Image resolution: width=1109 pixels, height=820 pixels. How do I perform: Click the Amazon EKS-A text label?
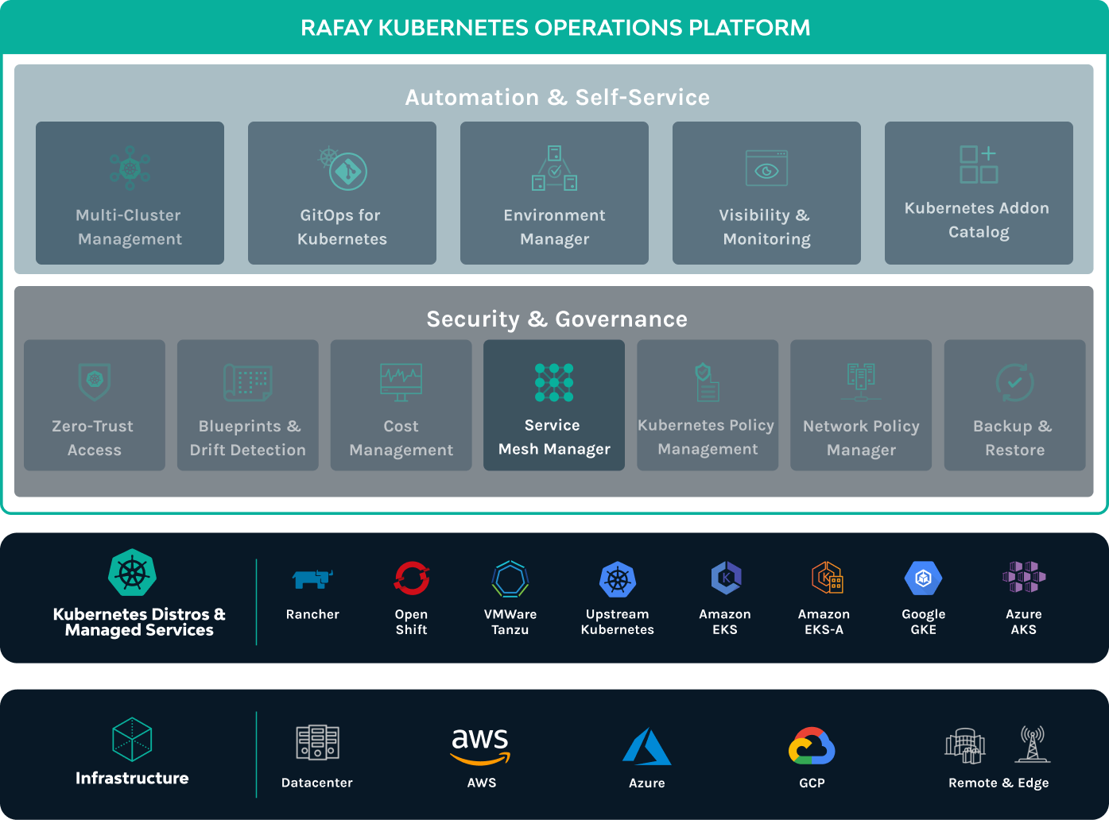824,622
